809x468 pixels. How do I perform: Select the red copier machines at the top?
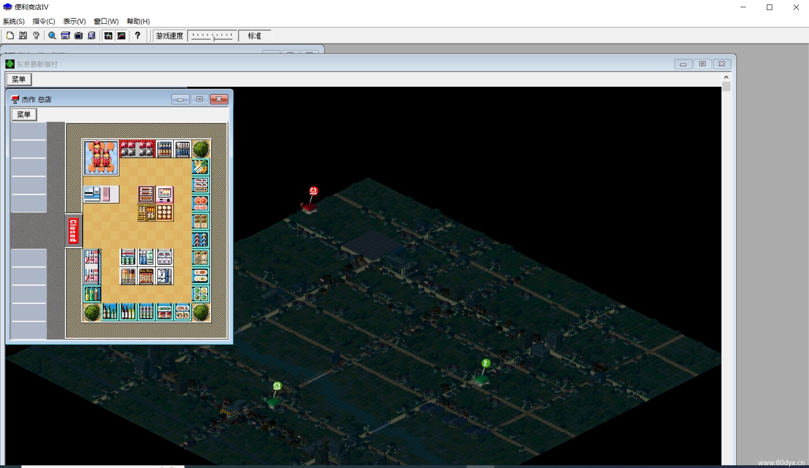[x=137, y=149]
